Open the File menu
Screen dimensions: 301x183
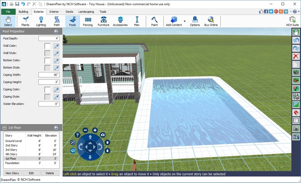(x=8, y=12)
